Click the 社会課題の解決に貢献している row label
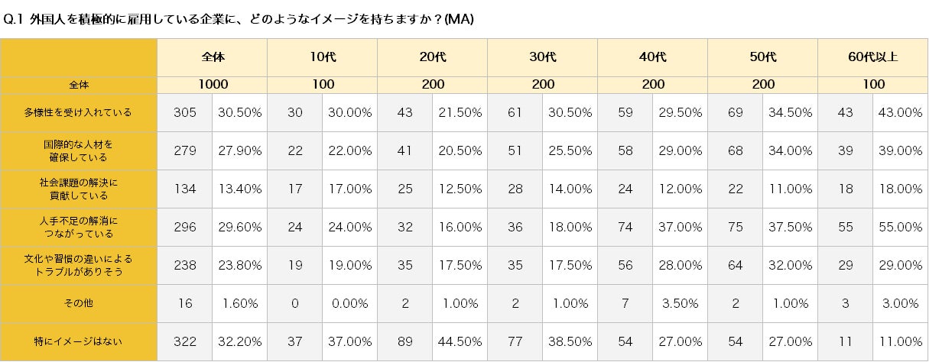Screen dimensions: 929x362 point(79,189)
